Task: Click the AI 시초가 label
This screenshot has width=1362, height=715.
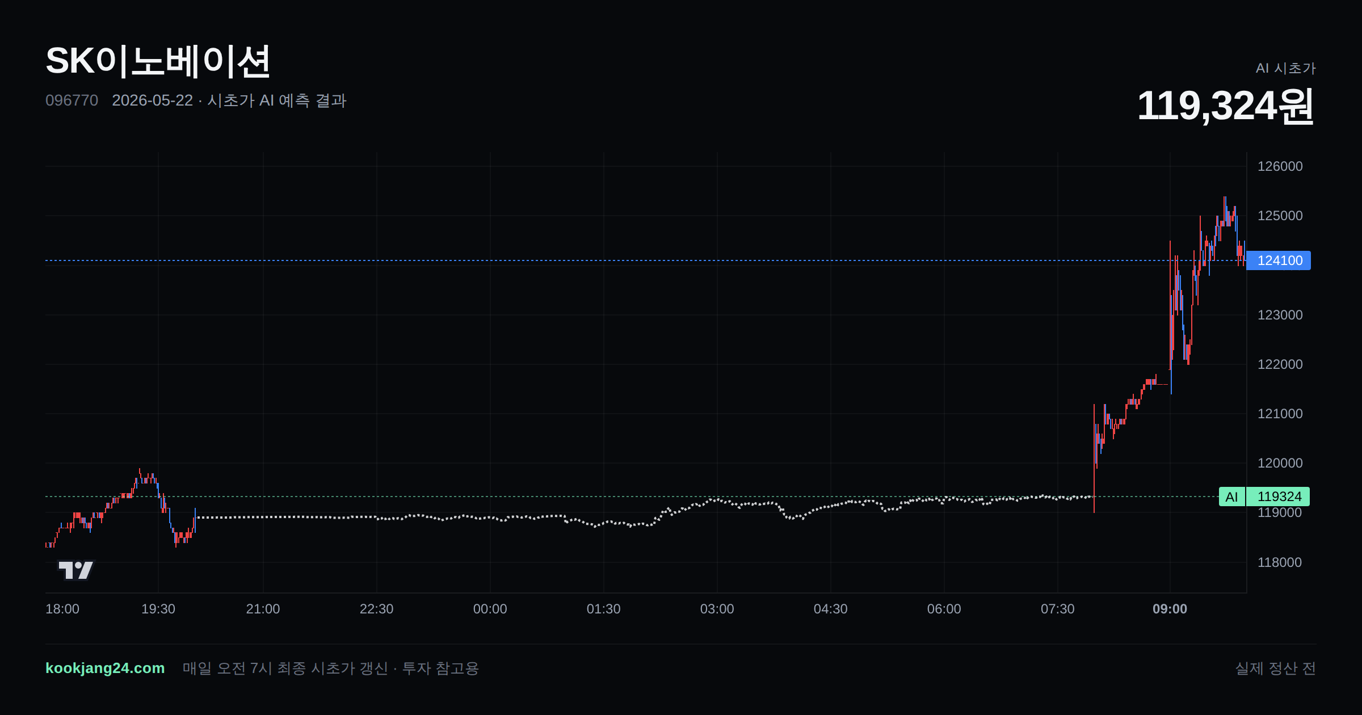Action: click(1285, 68)
